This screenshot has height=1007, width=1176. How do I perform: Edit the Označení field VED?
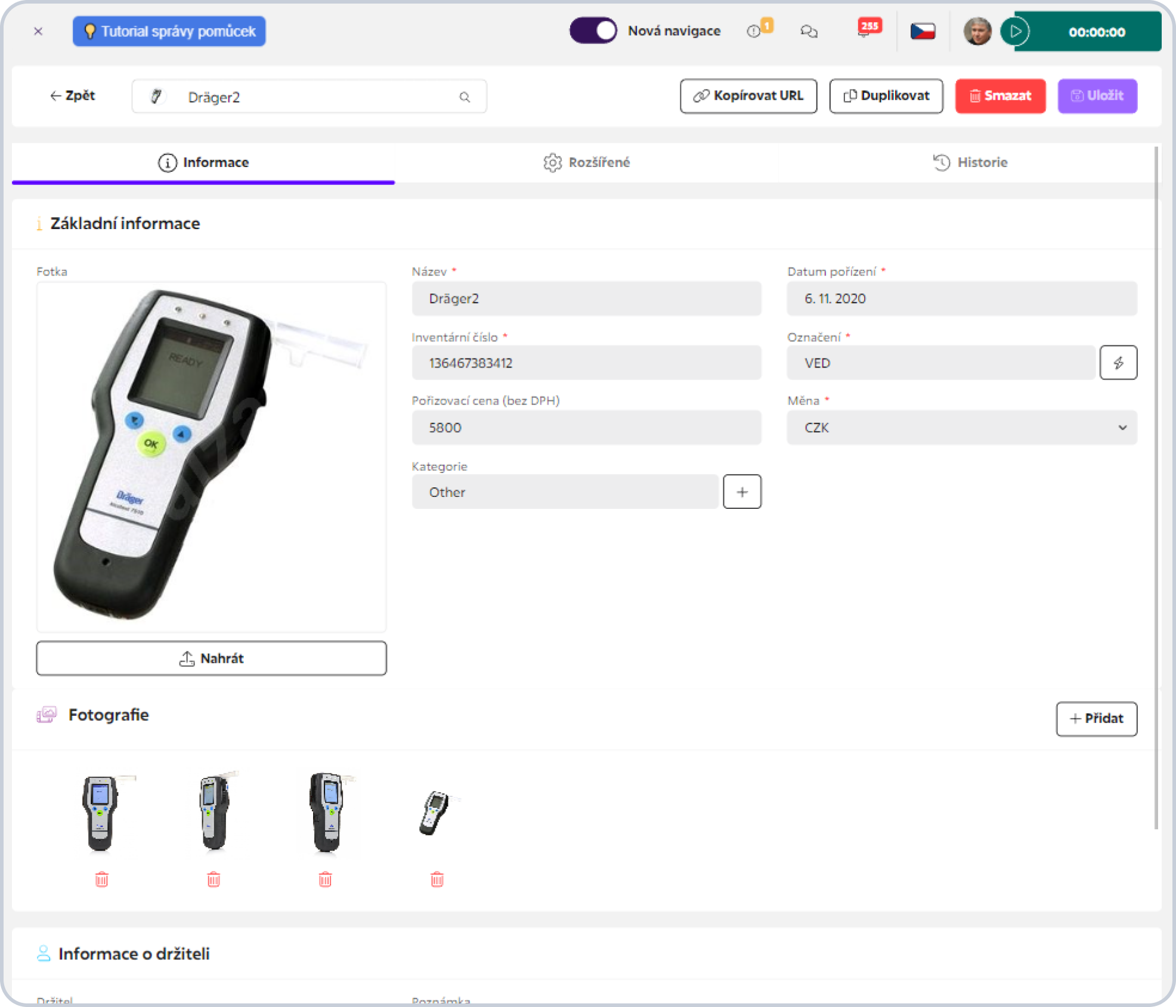(941, 363)
